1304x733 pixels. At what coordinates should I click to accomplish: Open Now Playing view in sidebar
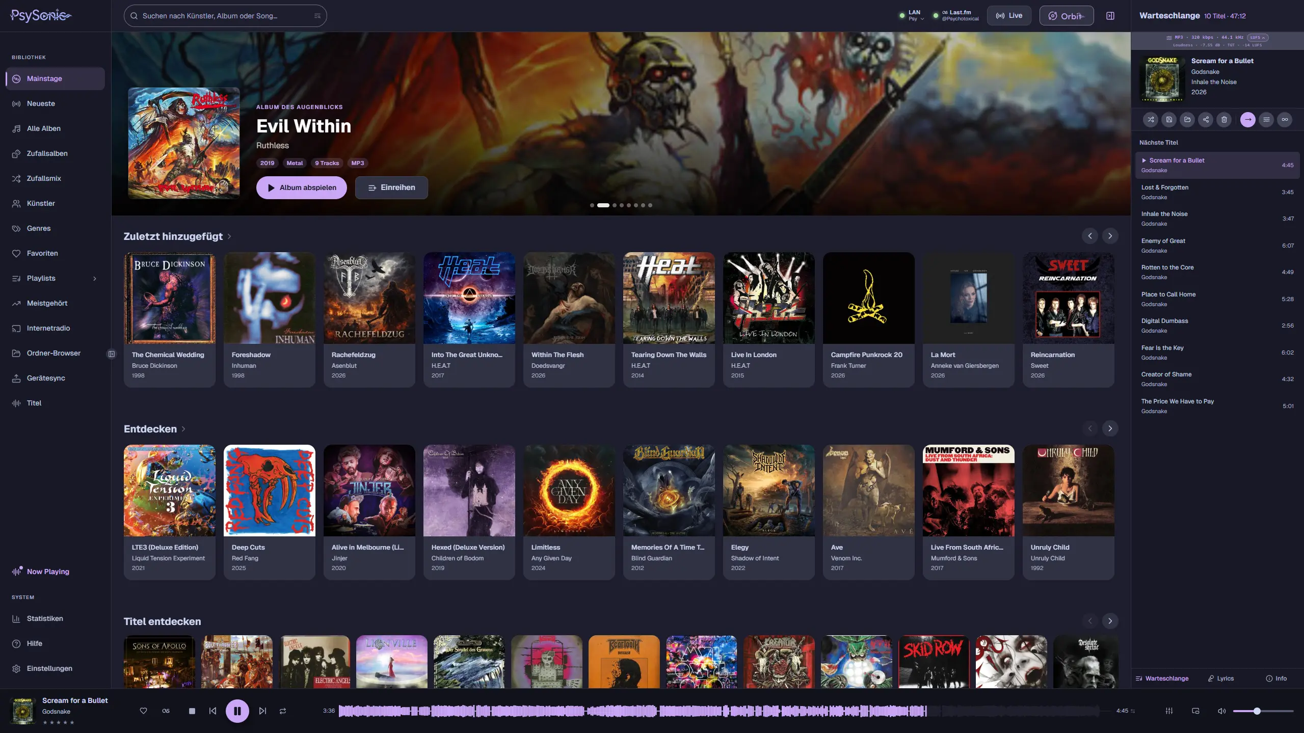55,572
